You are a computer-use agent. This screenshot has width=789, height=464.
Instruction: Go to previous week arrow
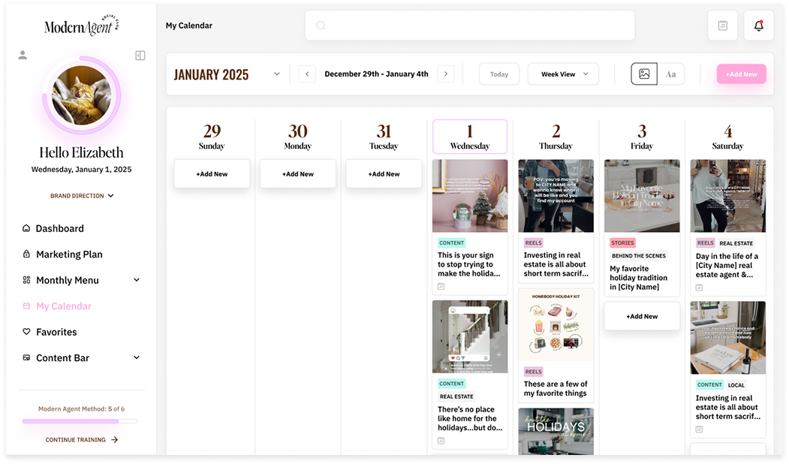tap(307, 74)
